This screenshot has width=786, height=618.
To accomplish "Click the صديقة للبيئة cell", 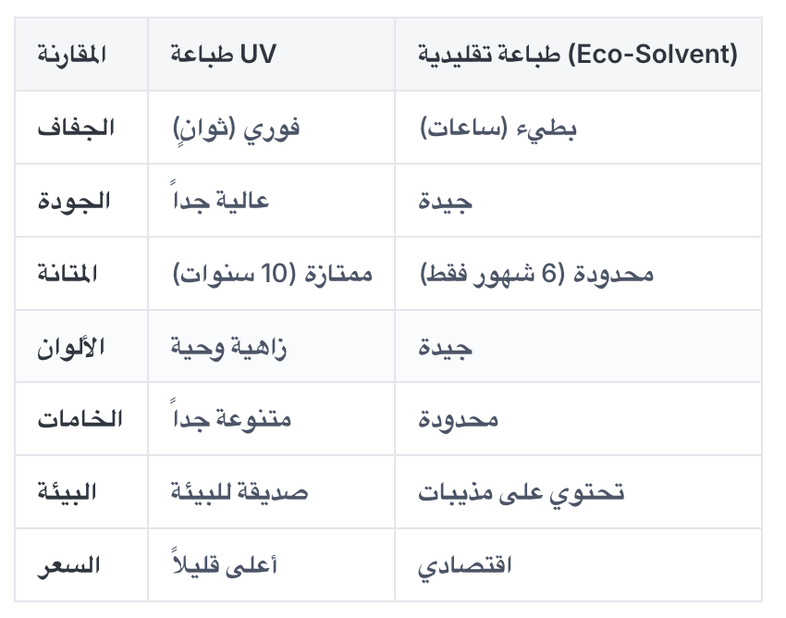I will click(239, 492).
